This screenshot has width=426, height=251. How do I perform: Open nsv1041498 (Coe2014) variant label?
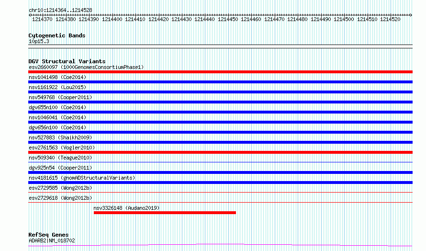click(57, 77)
